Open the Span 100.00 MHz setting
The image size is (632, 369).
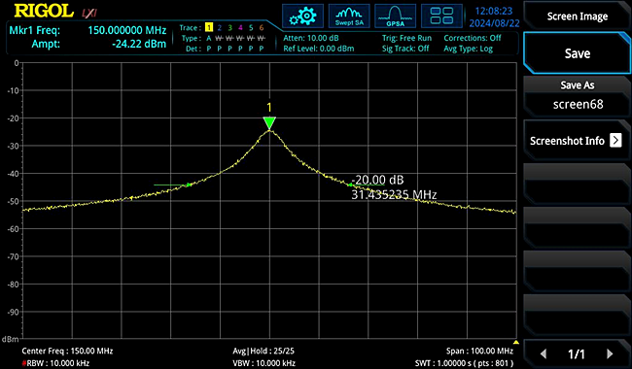[x=479, y=351]
